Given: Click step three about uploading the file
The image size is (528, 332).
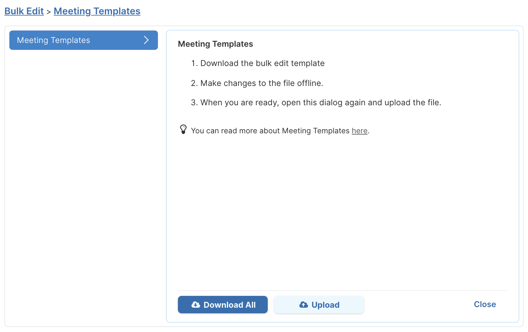Looking at the screenshot, I should point(316,102).
